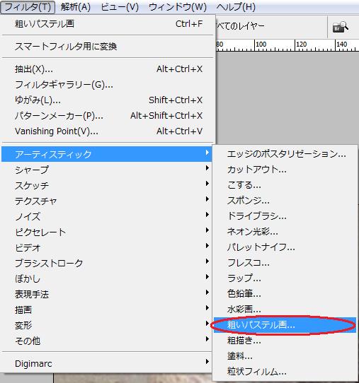Viewport: 359px width, 383px height.
Task: Click the 100 mark on horizontal ruler
Action: [x=261, y=45]
